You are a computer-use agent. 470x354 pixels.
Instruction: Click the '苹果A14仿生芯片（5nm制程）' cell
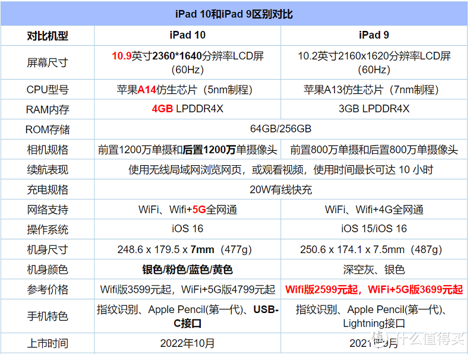(187, 90)
